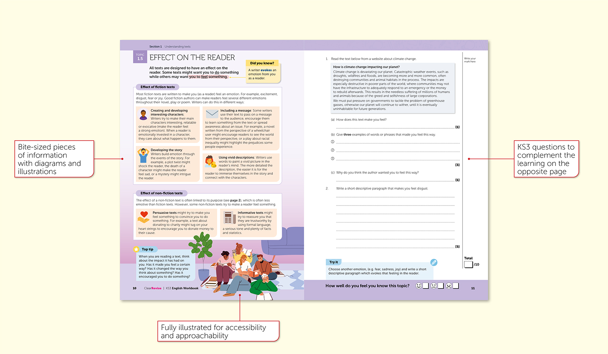The image size is (608, 354).
Task: Select the character avatar icon beside 'Creating and developing interesting characters'
Action: (x=144, y=114)
